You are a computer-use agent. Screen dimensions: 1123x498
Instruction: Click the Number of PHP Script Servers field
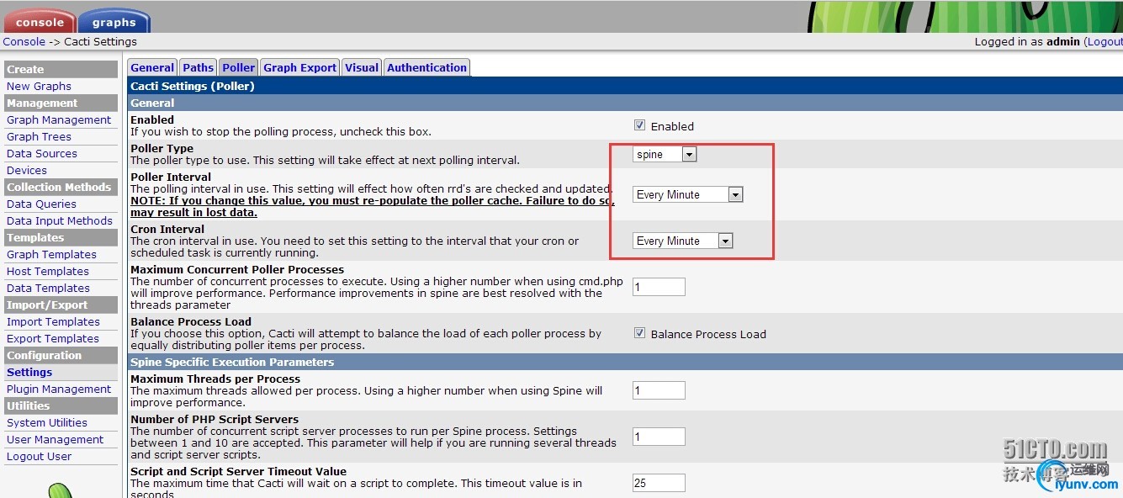659,437
